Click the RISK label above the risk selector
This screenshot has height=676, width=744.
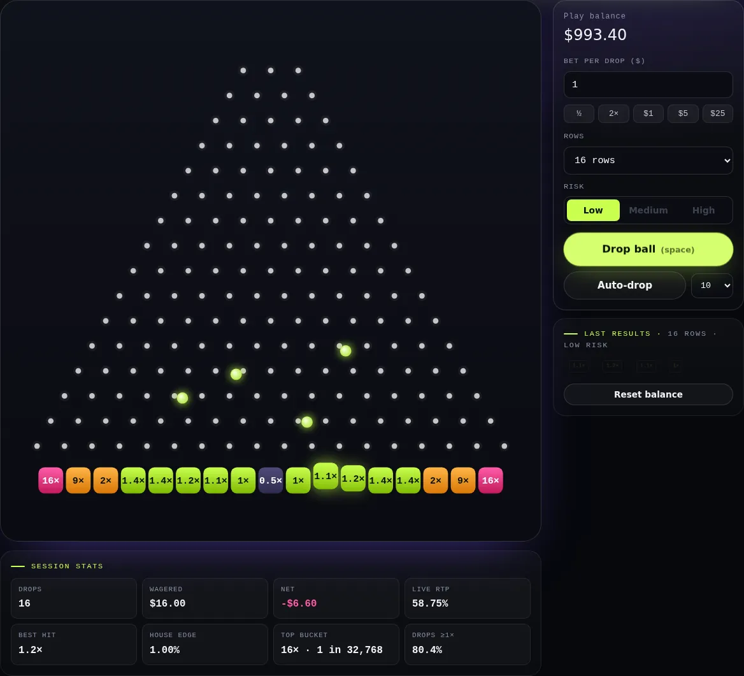[574, 187]
